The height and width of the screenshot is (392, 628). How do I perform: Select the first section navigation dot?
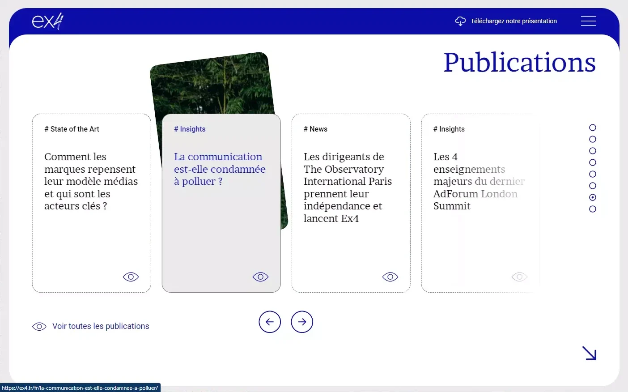[x=593, y=128]
